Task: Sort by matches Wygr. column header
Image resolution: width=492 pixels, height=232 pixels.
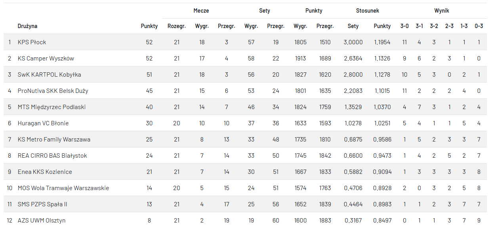Action: click(x=202, y=26)
